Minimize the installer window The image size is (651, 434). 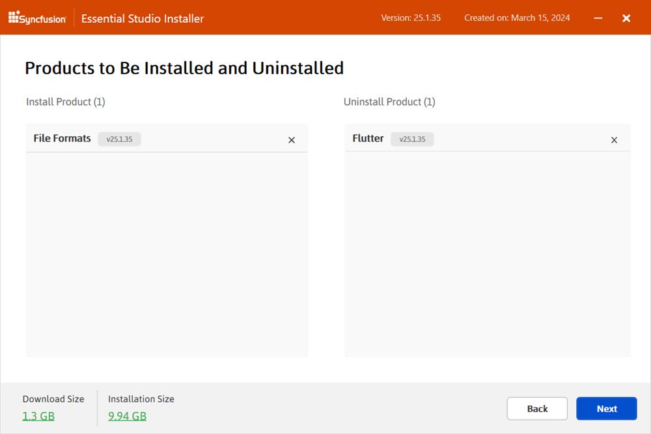598,18
